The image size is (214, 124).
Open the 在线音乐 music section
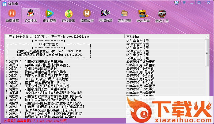pyautogui.click(x=68, y=16)
